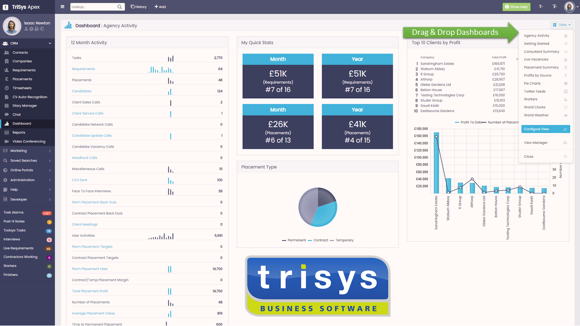Toggle the Permanent legend entry in Placement Type
The image size is (580, 326).
click(x=294, y=240)
